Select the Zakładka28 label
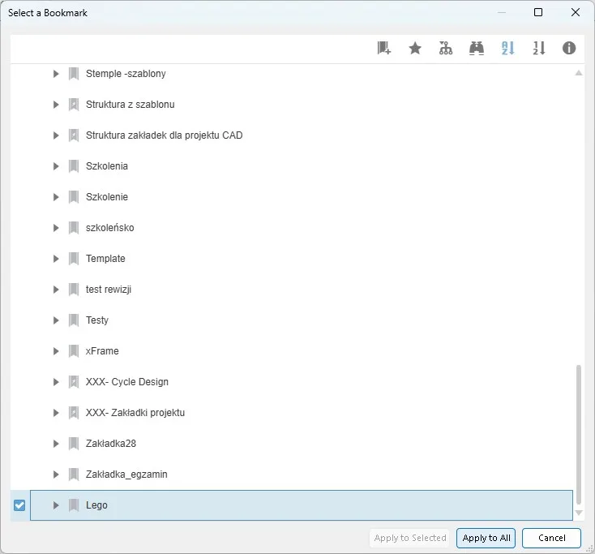 pos(111,444)
